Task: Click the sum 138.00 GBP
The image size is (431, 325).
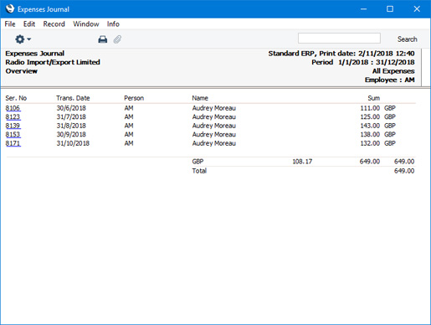Action: click(x=377, y=134)
